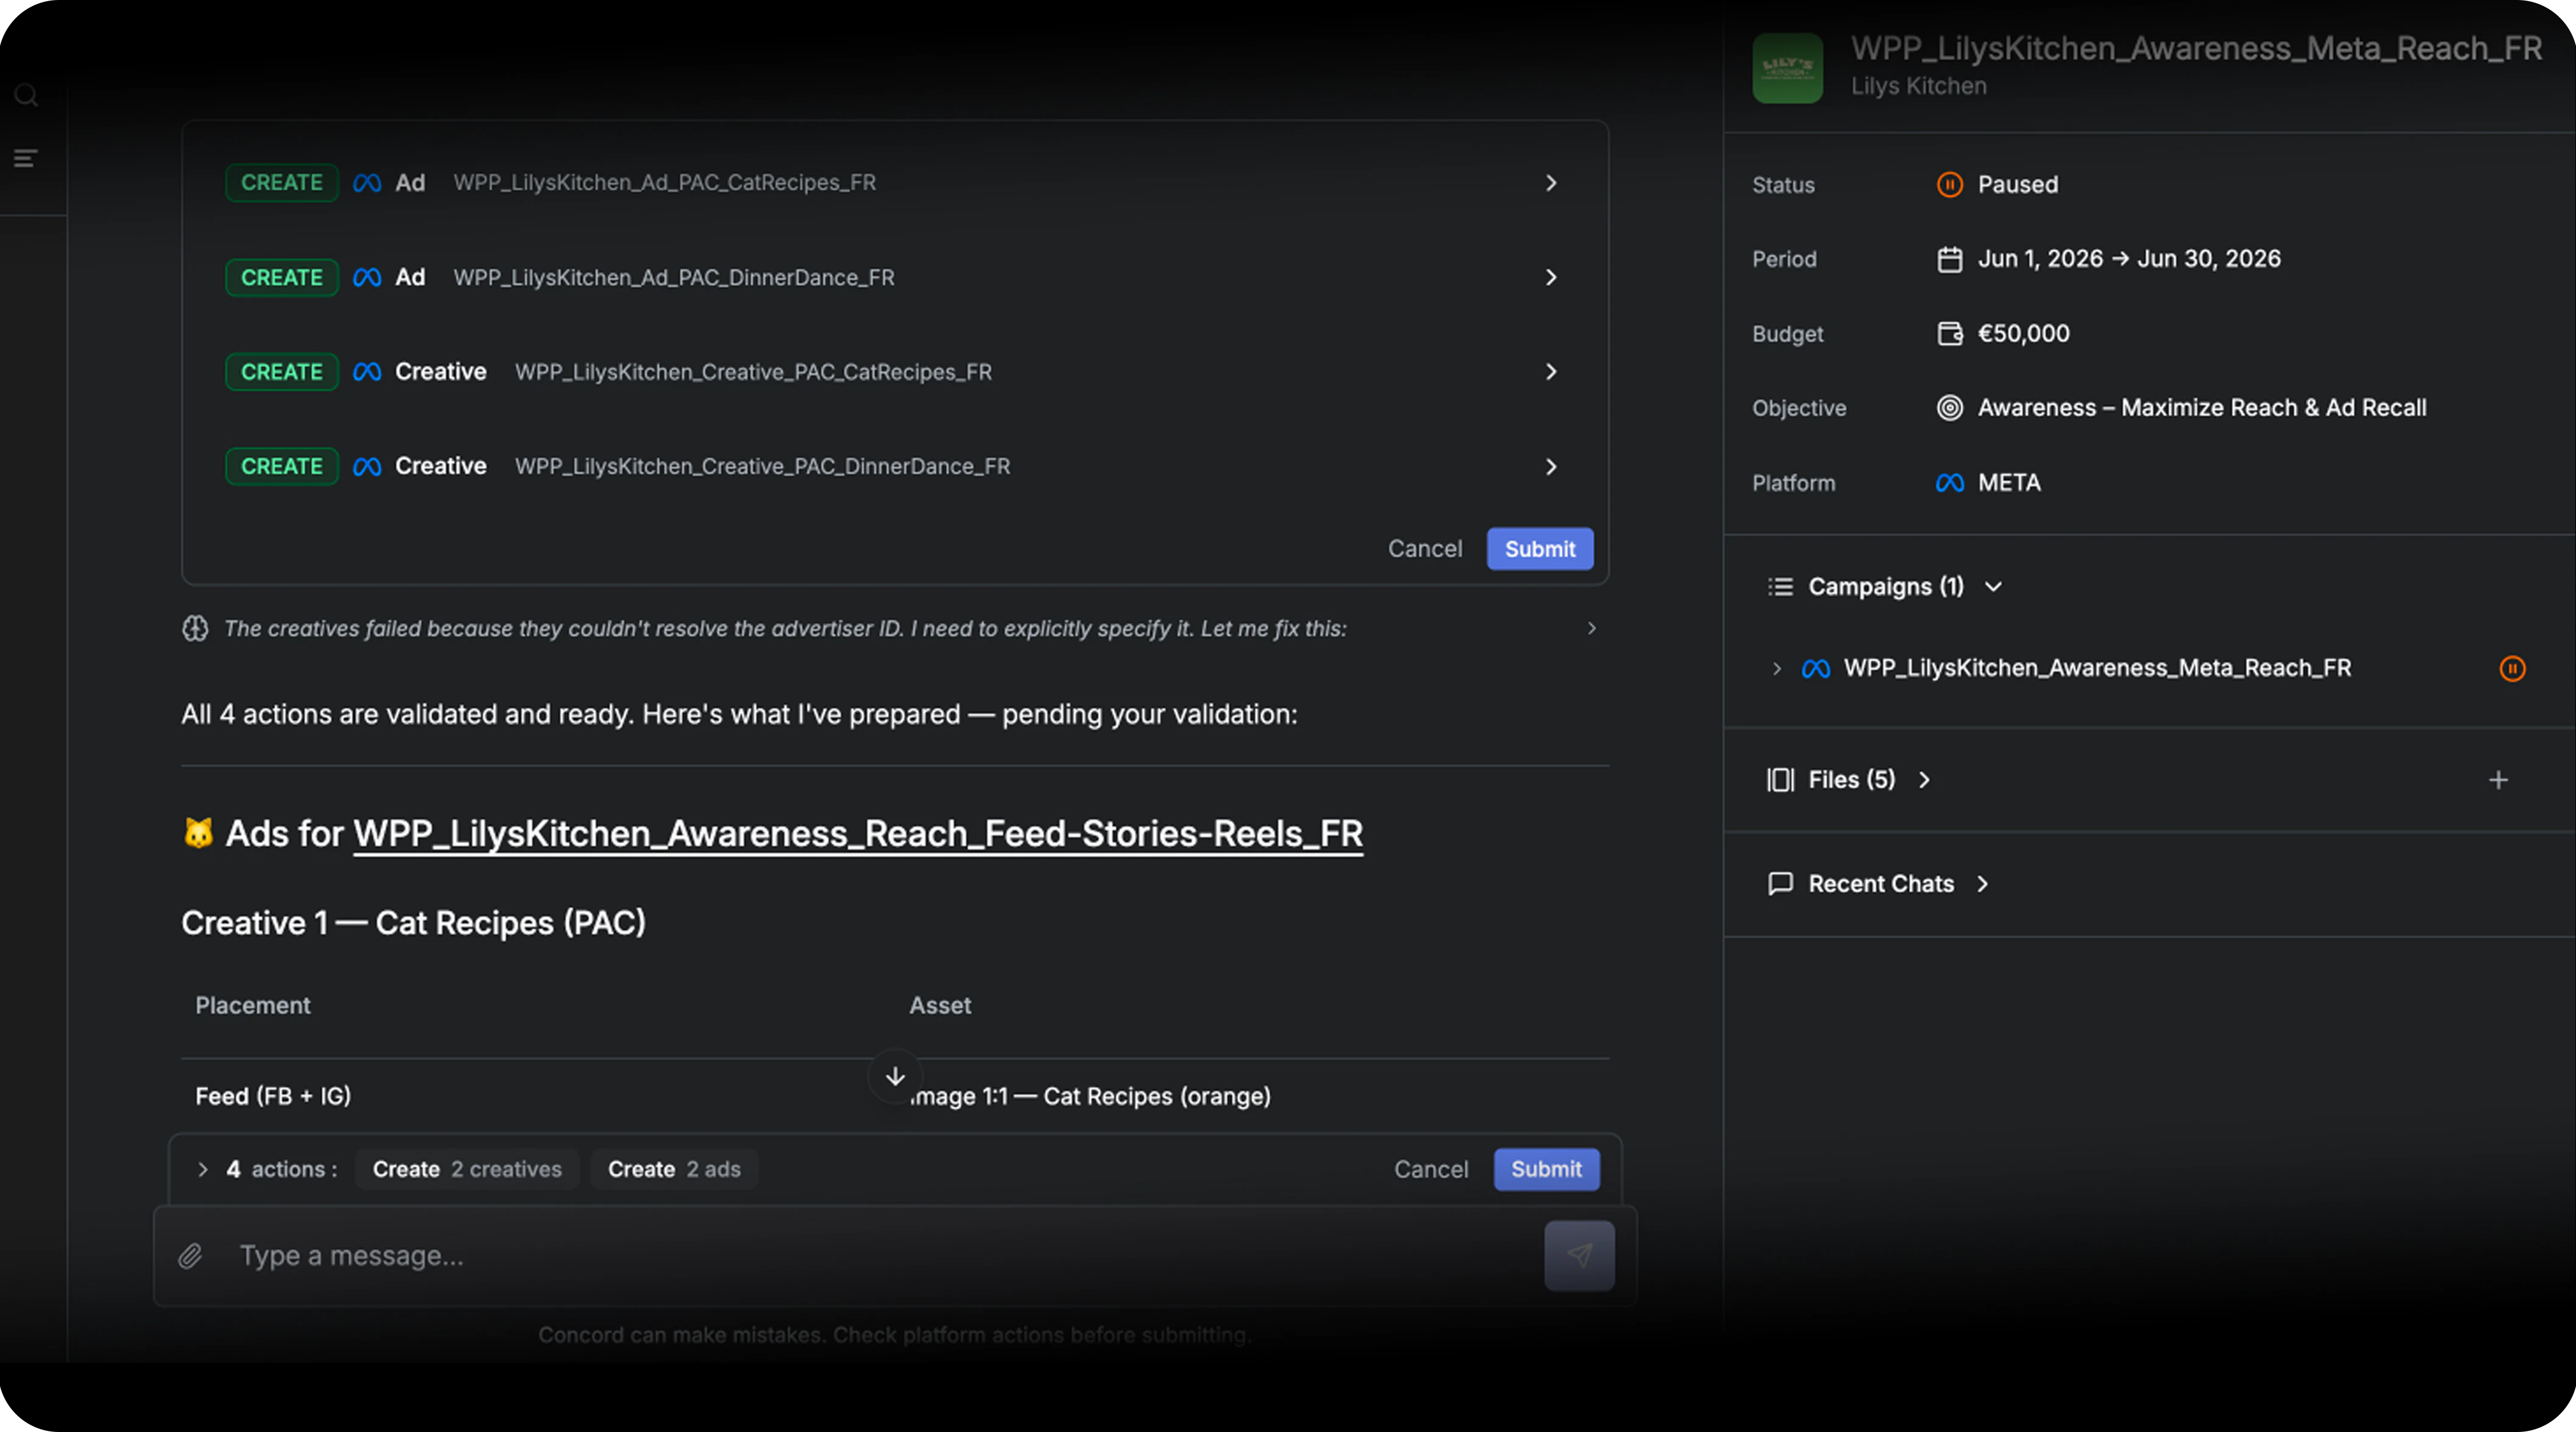
Task: Expand the Creative PAC_DinnerDance_FR row chevron
Action: click(1551, 467)
